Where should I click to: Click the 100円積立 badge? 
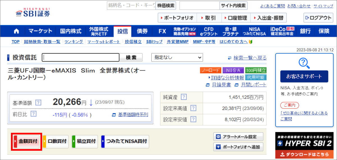256,70
